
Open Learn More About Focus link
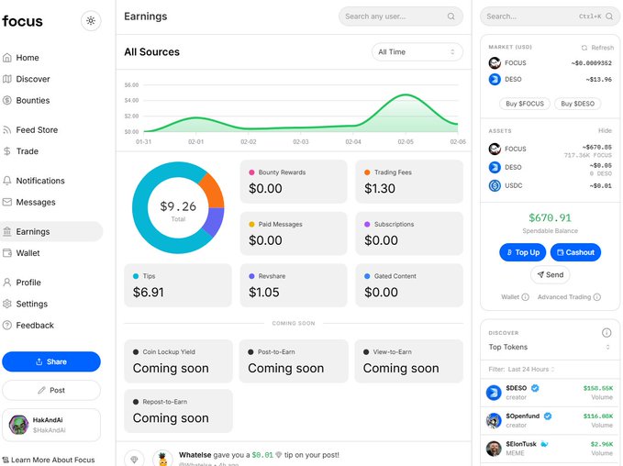pyautogui.click(x=49, y=460)
